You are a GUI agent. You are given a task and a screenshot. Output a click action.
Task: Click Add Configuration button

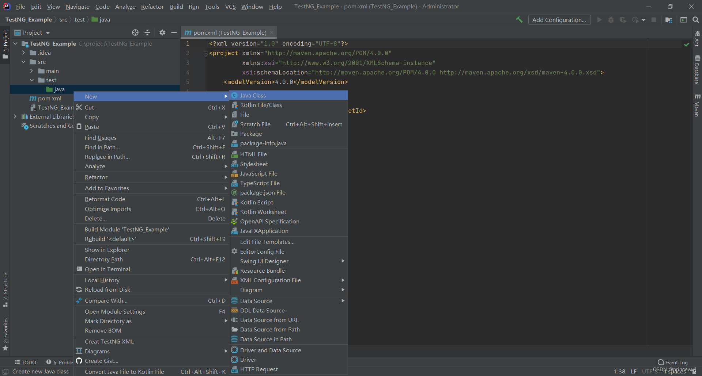[559, 20]
